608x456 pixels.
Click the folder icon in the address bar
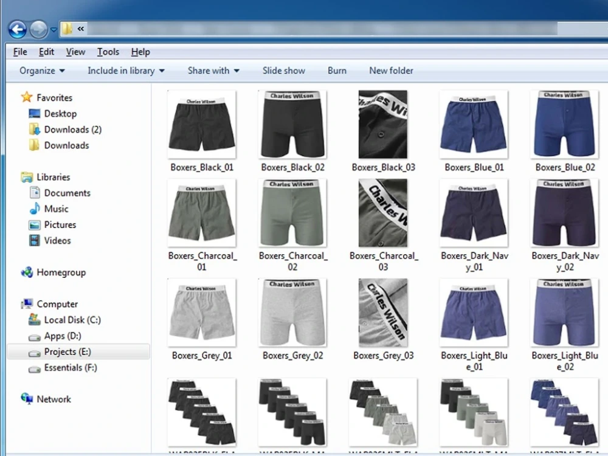coord(67,29)
